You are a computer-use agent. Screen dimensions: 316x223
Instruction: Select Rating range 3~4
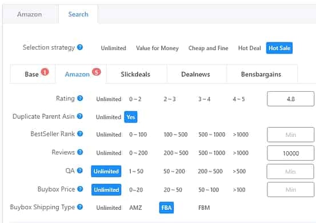(205, 99)
